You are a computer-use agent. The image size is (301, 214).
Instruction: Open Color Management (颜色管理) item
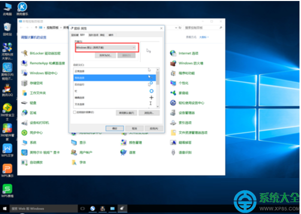pyautogui.click(x=131, y=143)
